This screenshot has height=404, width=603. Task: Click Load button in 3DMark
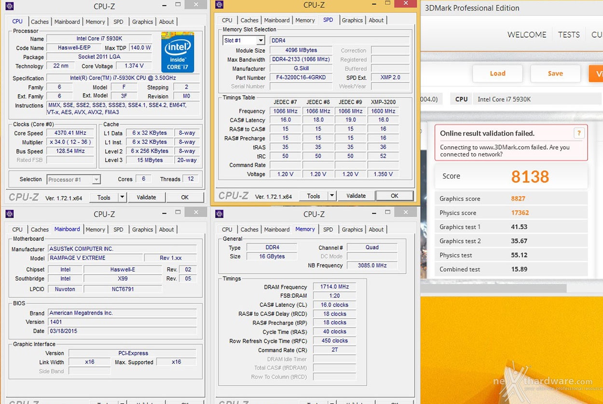pyautogui.click(x=497, y=73)
